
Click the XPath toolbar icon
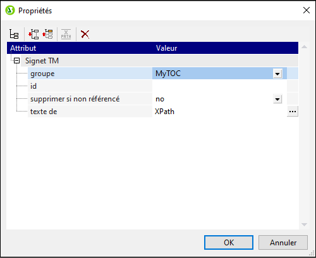66,34
